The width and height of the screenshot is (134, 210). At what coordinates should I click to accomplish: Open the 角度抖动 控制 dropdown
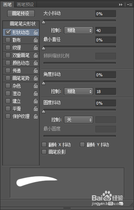click(78, 92)
